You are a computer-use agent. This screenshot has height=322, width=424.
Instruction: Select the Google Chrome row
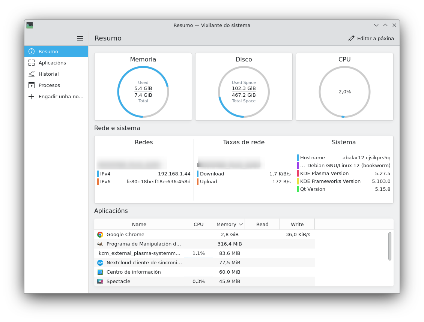[x=204, y=235]
